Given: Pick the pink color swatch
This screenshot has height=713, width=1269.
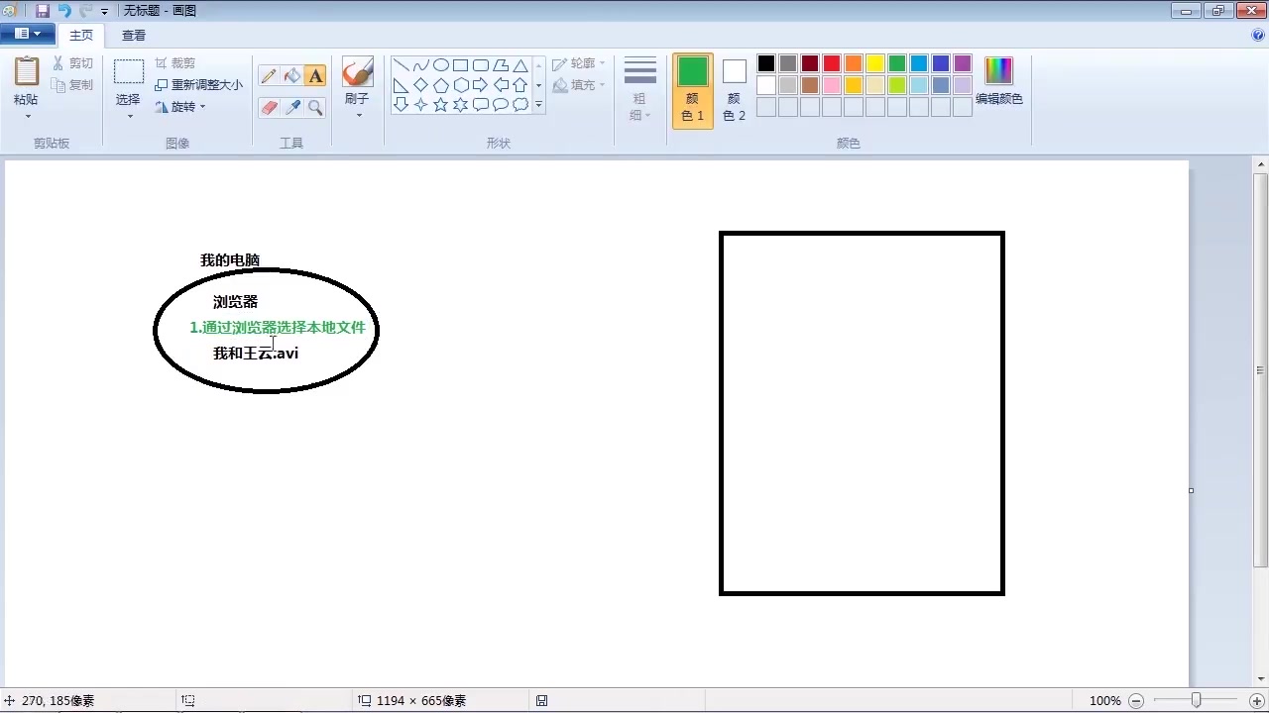Looking at the screenshot, I should pos(832,85).
